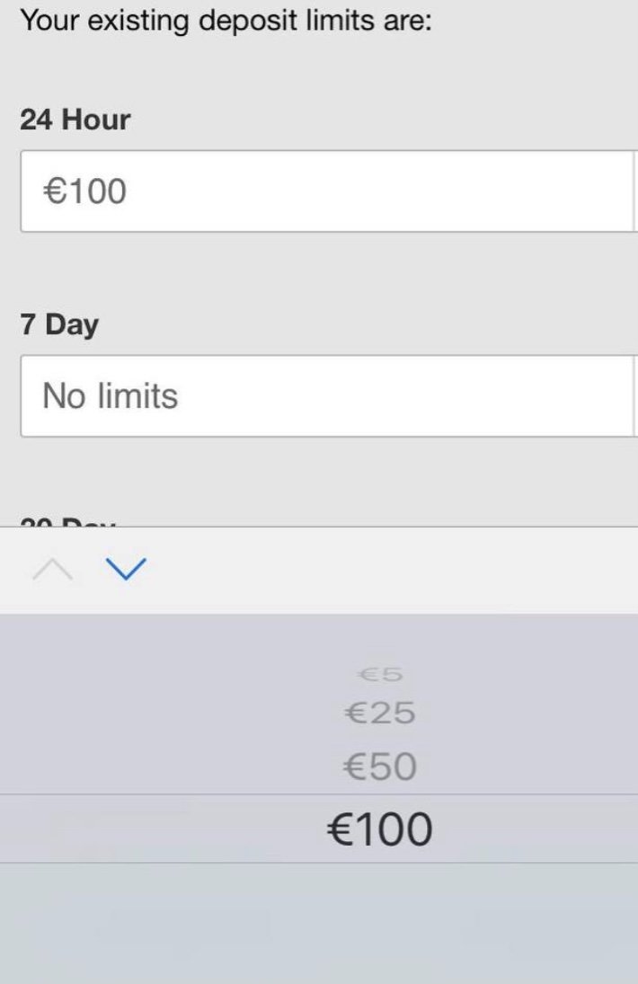The height and width of the screenshot is (984, 638).
Task: Click the "No limits" text in 7 Day field
Action: [111, 396]
